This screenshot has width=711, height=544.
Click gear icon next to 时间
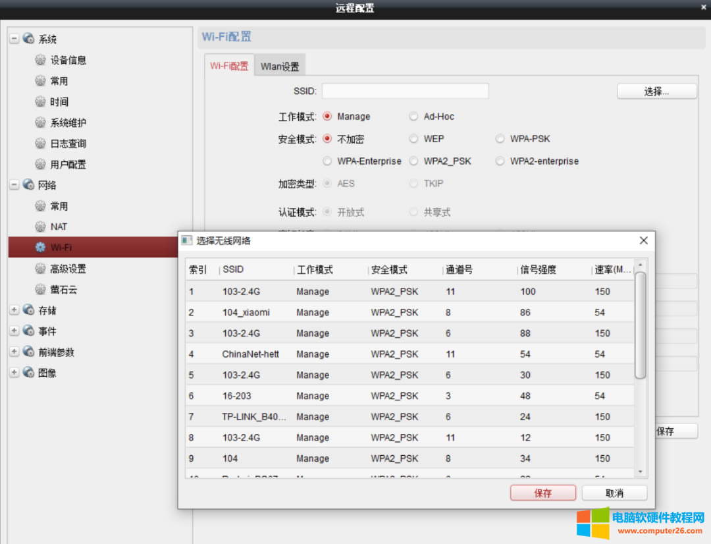coord(41,102)
